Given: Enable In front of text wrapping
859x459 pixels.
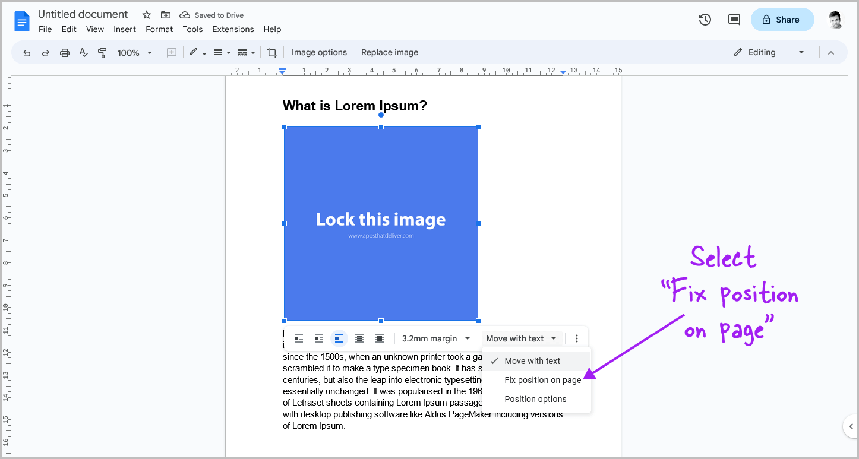Looking at the screenshot, I should click(380, 338).
